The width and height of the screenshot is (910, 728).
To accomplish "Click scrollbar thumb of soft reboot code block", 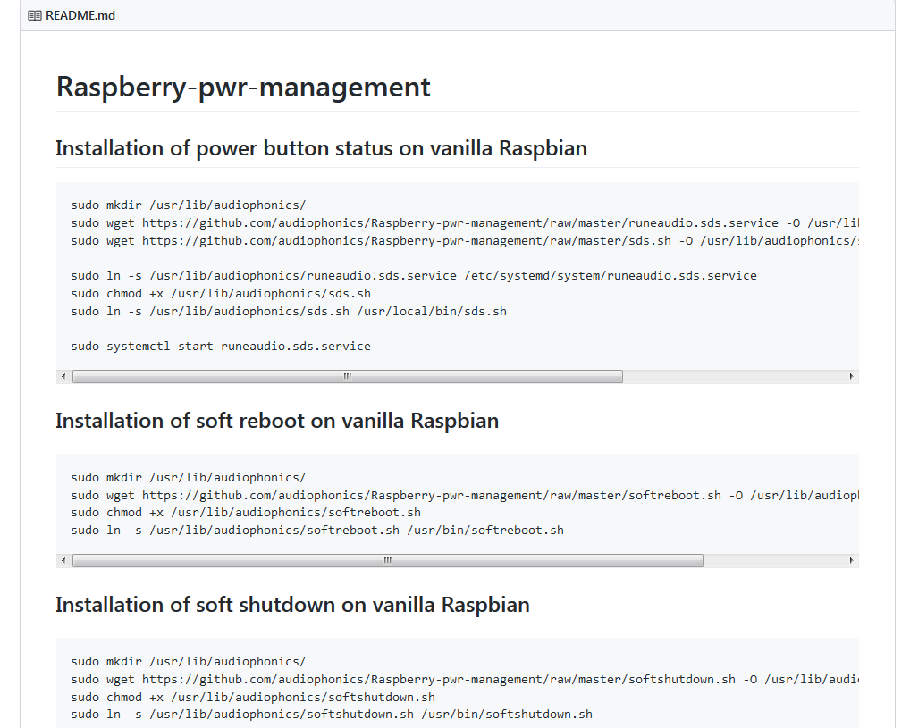I will (388, 560).
